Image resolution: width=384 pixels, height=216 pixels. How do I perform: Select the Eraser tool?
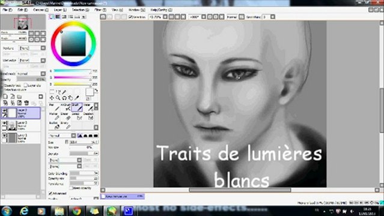[66, 116]
